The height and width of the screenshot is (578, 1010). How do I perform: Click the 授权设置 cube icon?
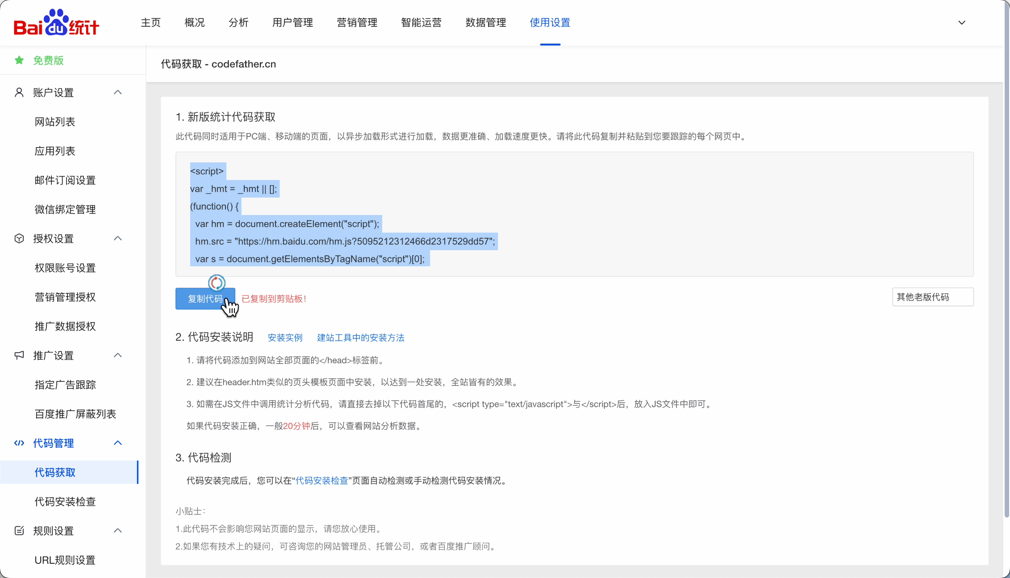click(x=19, y=239)
